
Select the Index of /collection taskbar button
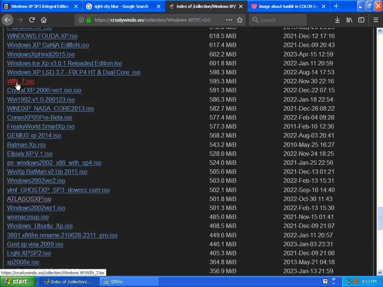tap(69, 282)
